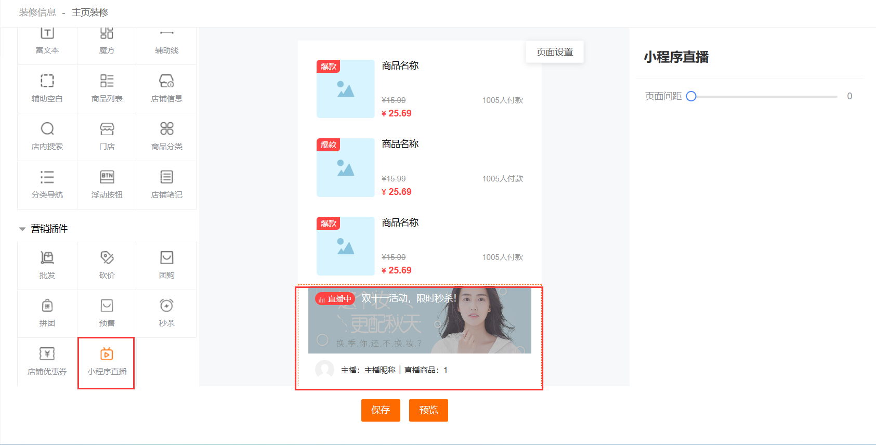Choose the 秒杀 flash sale plugin

(166, 313)
